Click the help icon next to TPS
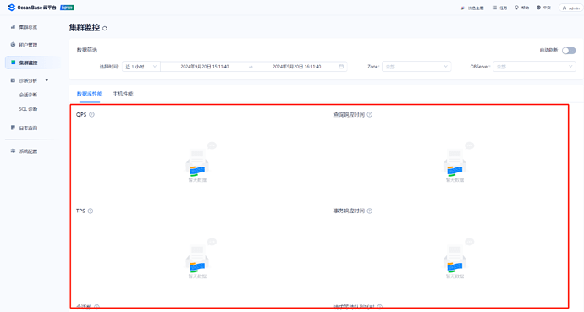The height and width of the screenshot is (312, 584). click(x=91, y=211)
